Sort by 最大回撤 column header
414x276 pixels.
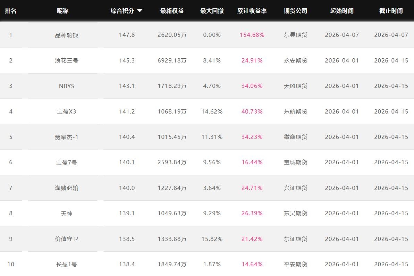212,11
